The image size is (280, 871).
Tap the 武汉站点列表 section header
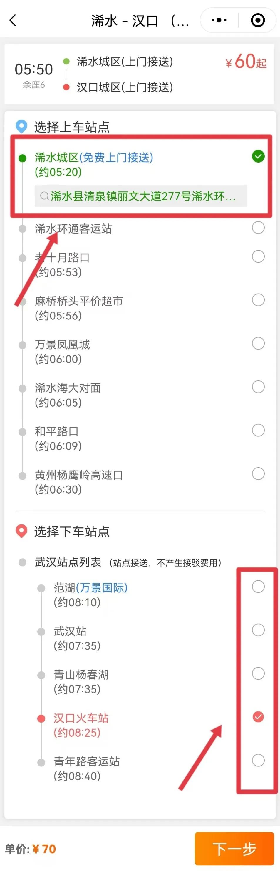point(68,562)
